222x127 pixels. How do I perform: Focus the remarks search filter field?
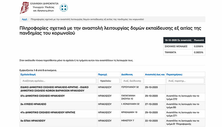pyautogui.click(x=185, y=81)
